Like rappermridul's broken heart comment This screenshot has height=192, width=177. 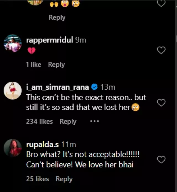click(161, 50)
